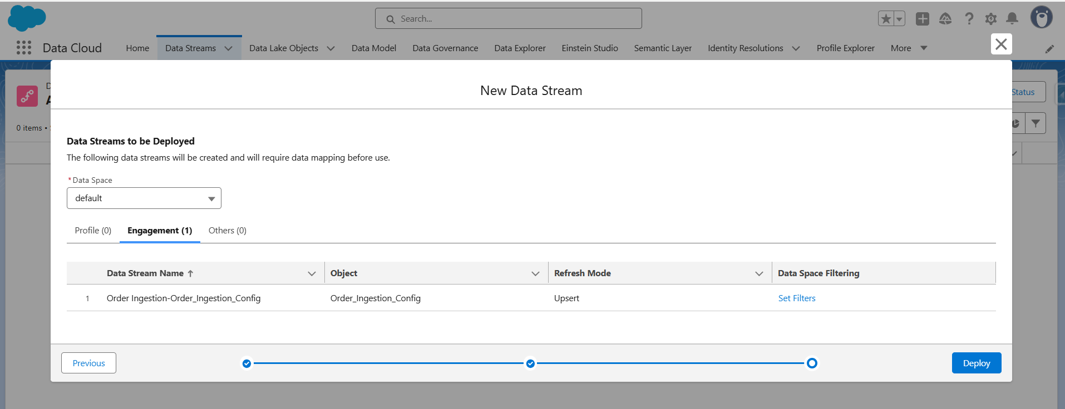Switch to the Profile (0) tab
The width and height of the screenshot is (1065, 409).
click(93, 231)
